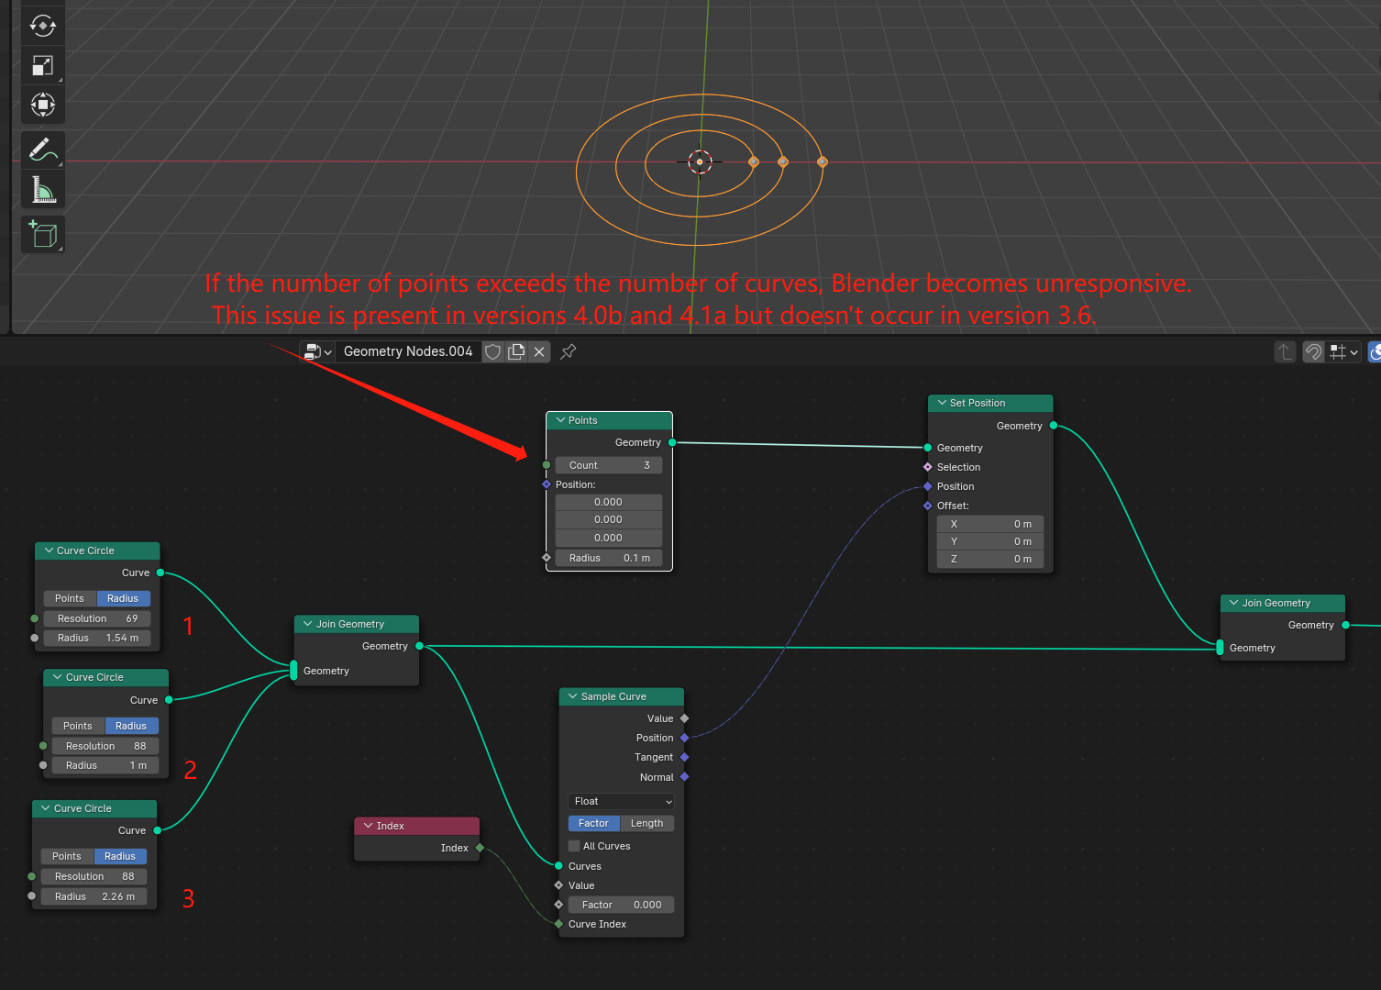Click the Radius 0.1 m field in Points
The width and height of the screenshot is (1381, 990).
609,558
